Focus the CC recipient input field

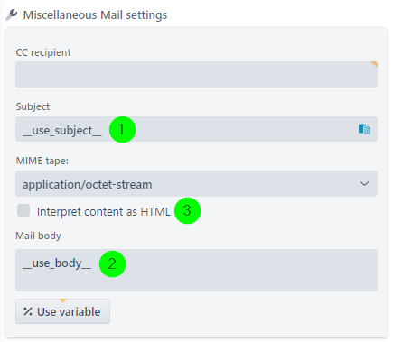[196, 74]
